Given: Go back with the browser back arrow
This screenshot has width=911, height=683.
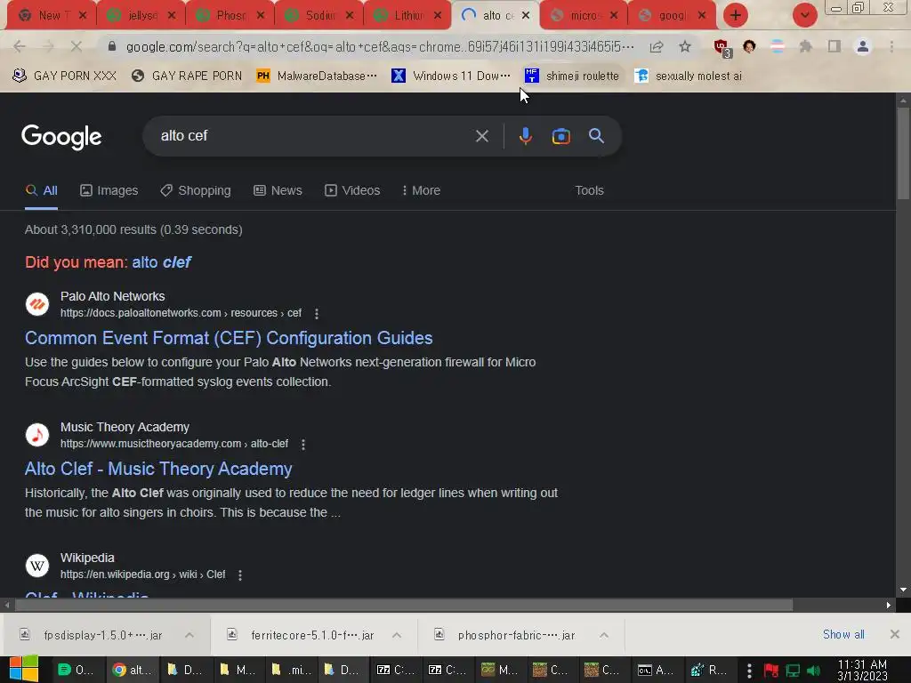Looking at the screenshot, I should [x=20, y=46].
